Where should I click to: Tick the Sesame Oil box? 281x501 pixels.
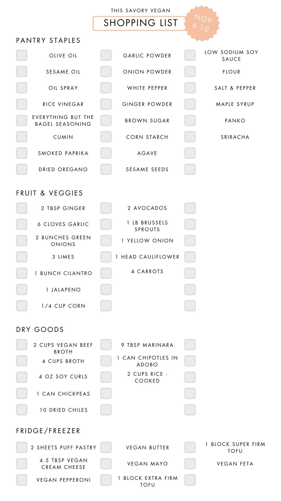(x=22, y=71)
